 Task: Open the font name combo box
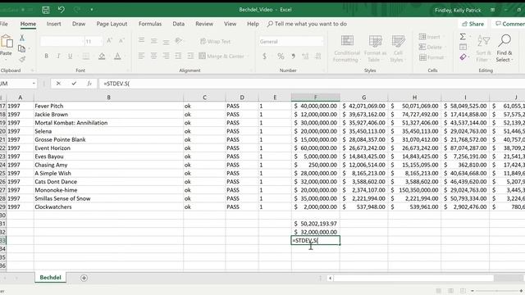[62, 41]
